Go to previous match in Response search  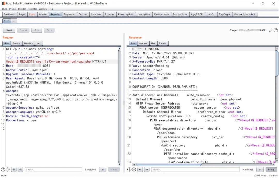pos(140,169)
